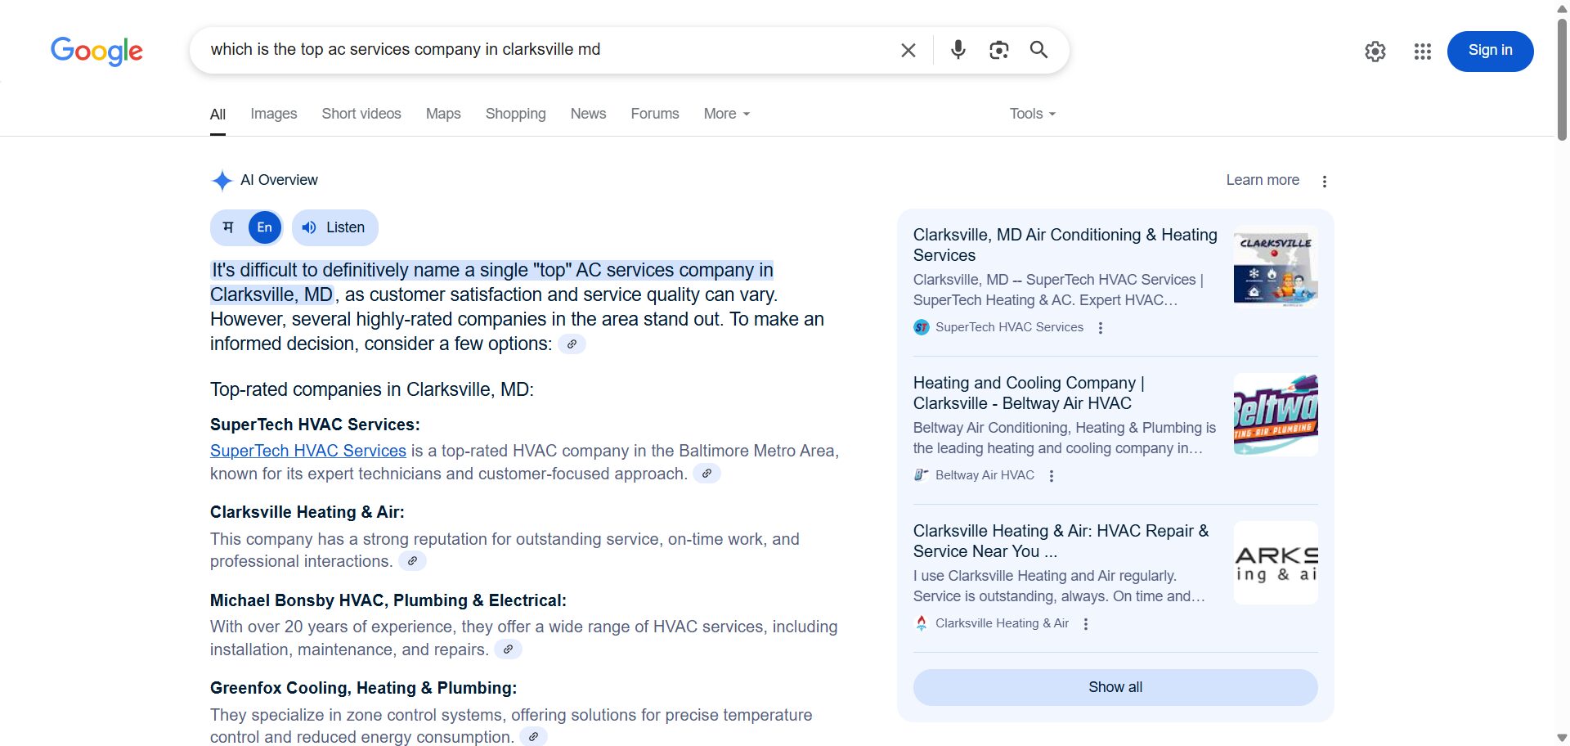The image size is (1570, 746).
Task: Switch to the News tab
Action: 588,115
